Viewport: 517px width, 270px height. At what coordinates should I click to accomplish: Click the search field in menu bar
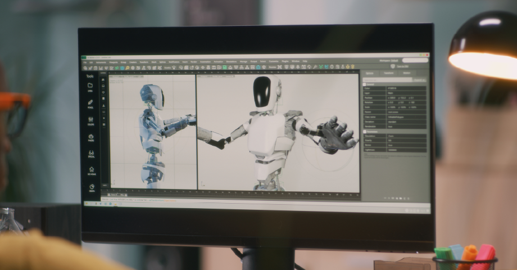point(415,60)
